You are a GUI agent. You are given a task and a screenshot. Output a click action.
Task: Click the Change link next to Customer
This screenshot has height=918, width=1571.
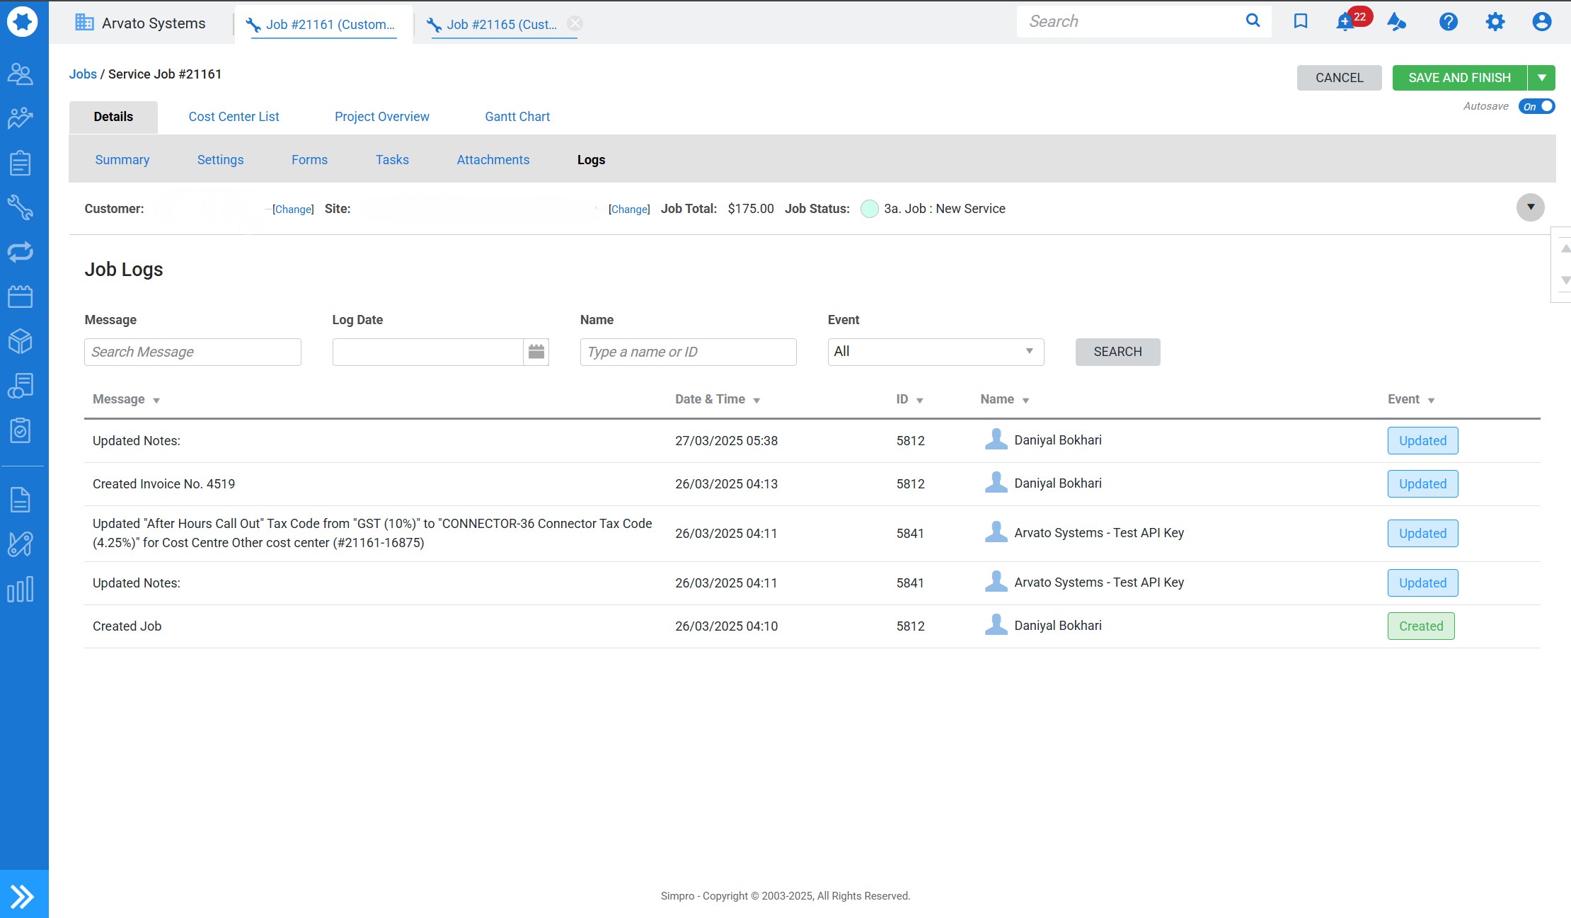pyautogui.click(x=293, y=210)
